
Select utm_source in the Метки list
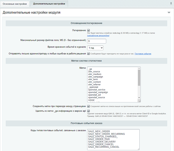[94, 72]
